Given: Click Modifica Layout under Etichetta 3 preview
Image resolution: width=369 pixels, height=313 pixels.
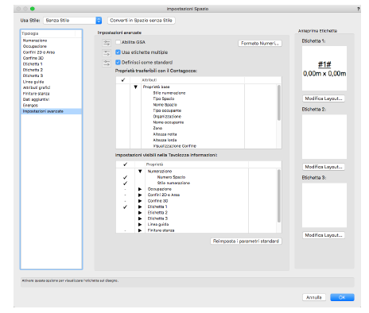Looking at the screenshot, I should point(324,235).
